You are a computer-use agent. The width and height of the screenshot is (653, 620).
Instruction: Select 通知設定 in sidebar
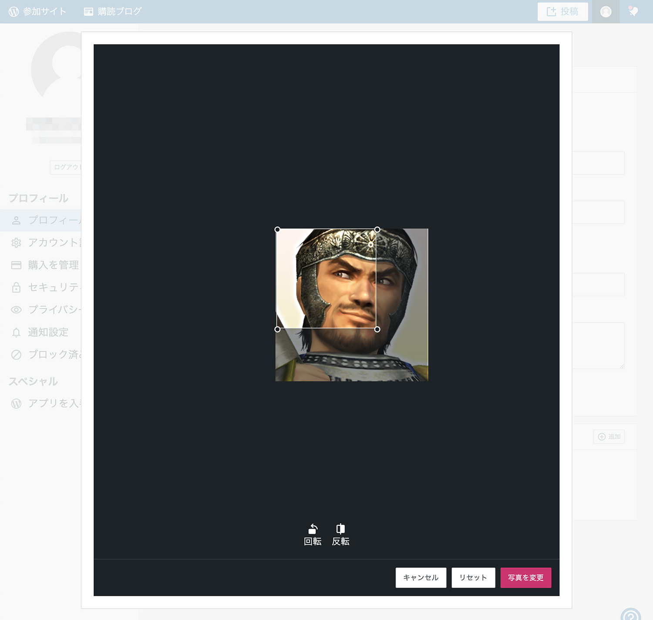point(48,332)
